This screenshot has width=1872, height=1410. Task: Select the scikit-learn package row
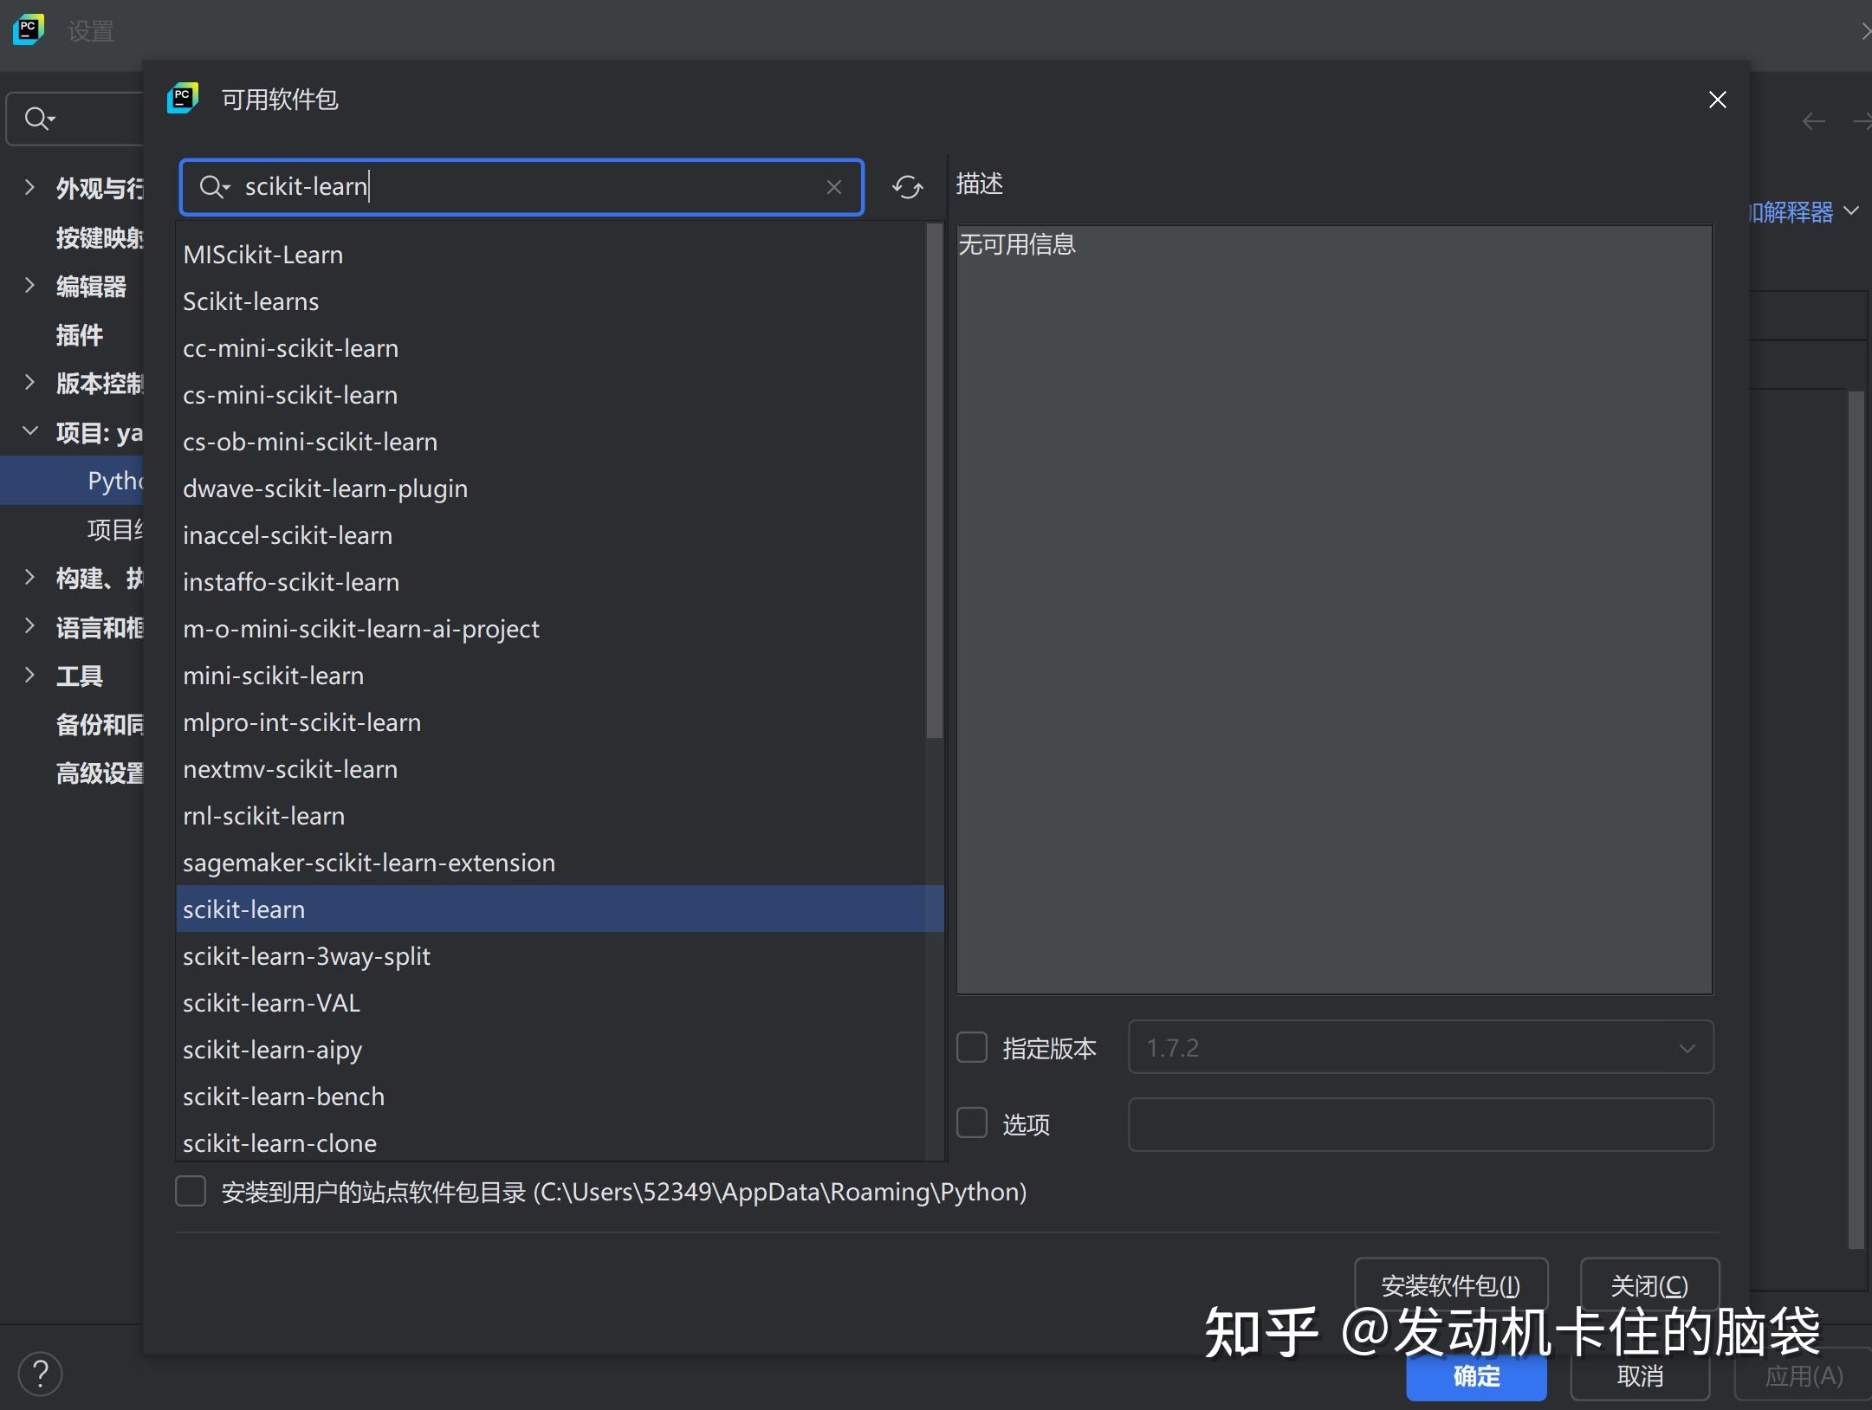point(560,909)
